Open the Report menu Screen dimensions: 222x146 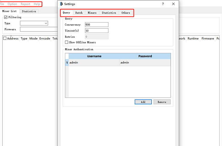[25, 4]
